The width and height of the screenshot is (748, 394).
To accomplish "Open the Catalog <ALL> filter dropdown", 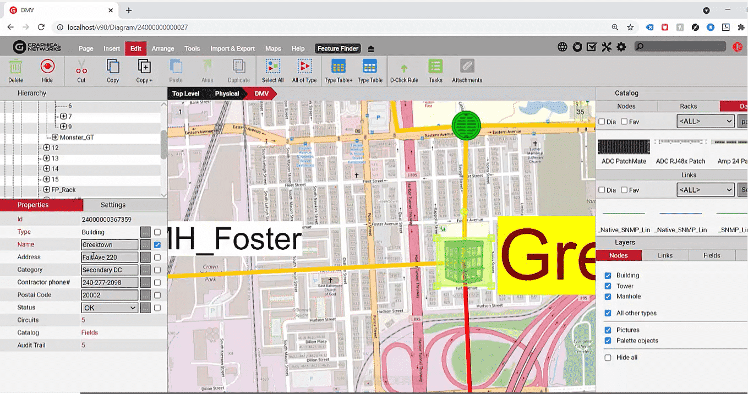I will point(705,121).
